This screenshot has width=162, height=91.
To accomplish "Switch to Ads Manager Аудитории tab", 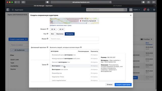I will [x=43, y=6].
